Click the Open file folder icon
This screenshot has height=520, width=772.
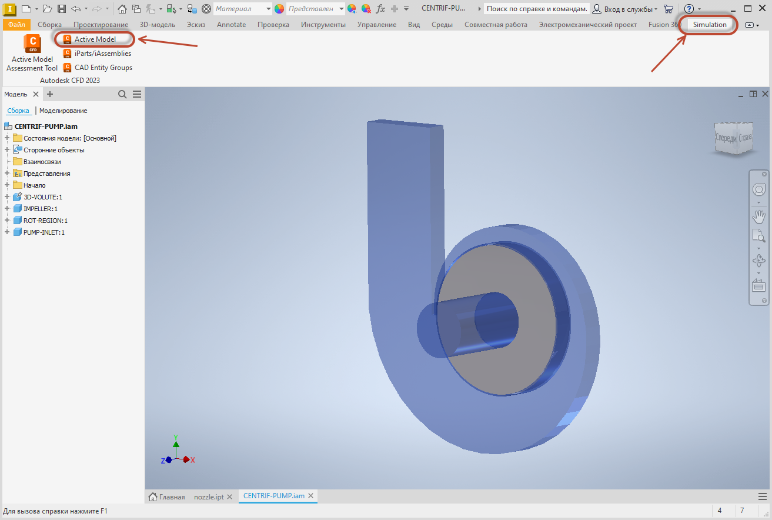[x=48, y=9]
